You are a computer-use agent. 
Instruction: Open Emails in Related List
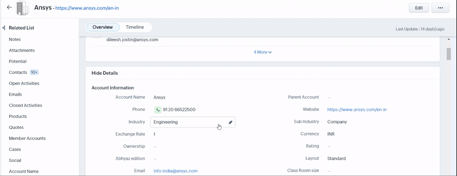tap(15, 95)
